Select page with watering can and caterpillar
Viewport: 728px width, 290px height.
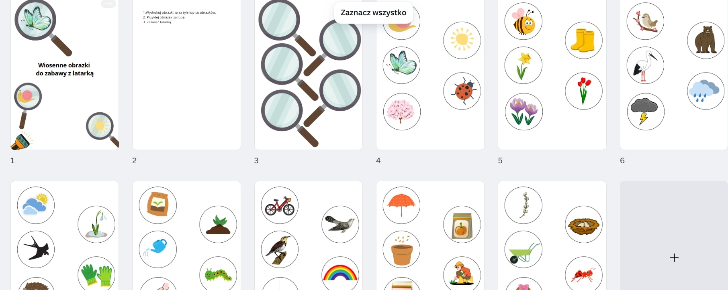click(186, 235)
